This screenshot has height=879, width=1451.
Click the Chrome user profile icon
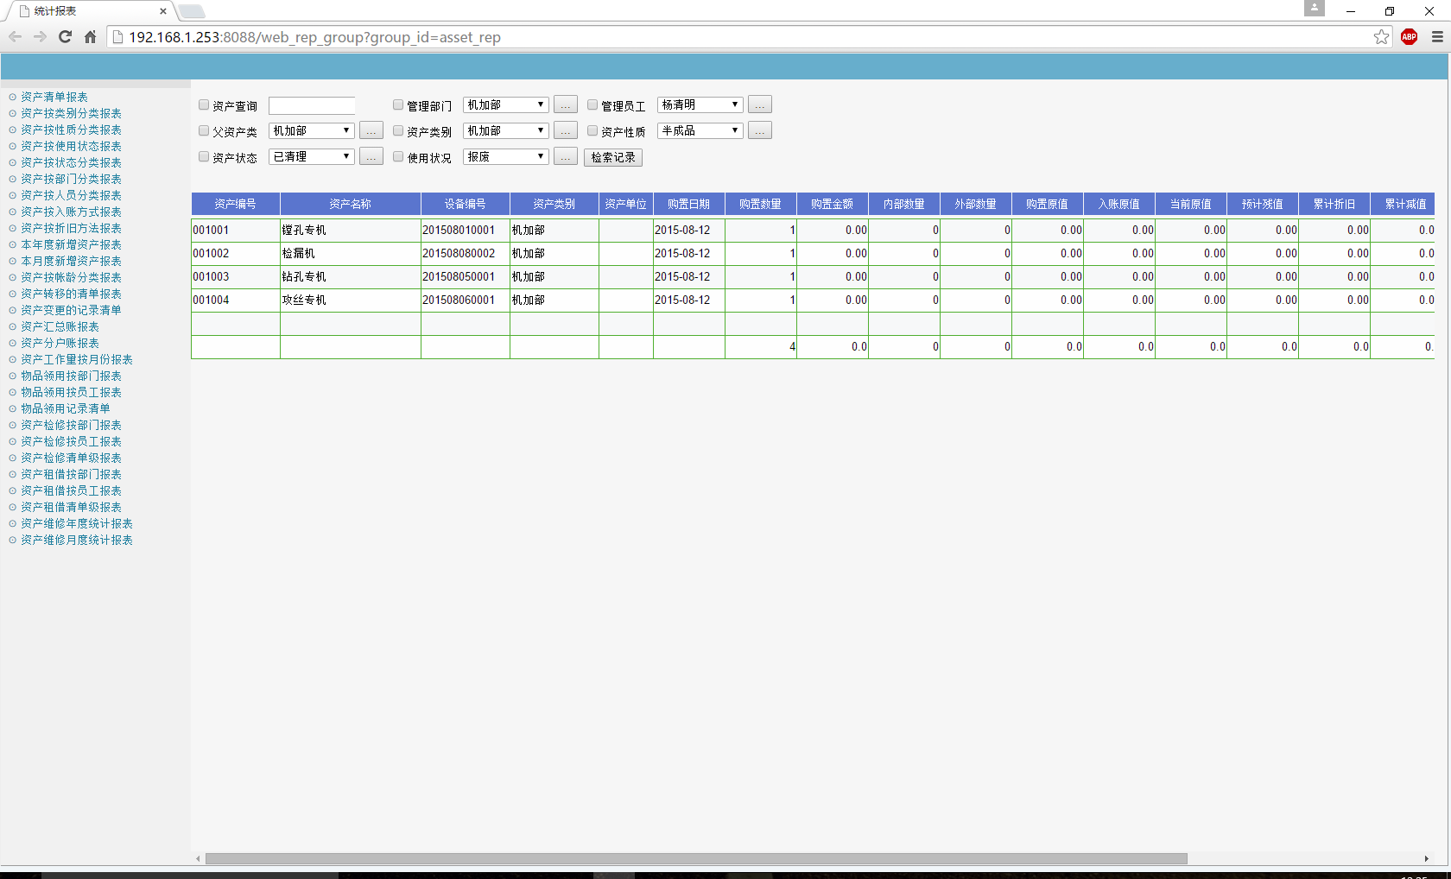[1314, 9]
